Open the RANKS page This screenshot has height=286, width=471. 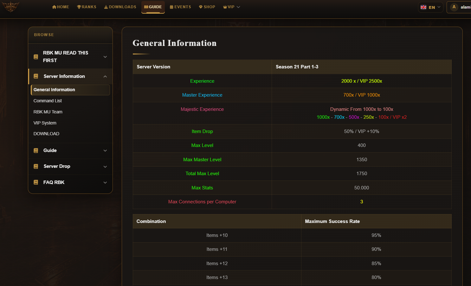pos(87,7)
